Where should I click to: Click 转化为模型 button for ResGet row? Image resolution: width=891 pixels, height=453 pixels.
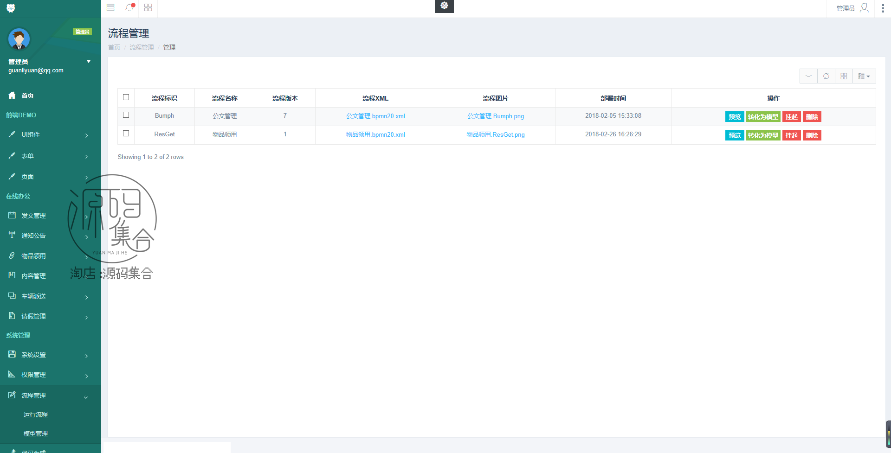point(763,135)
